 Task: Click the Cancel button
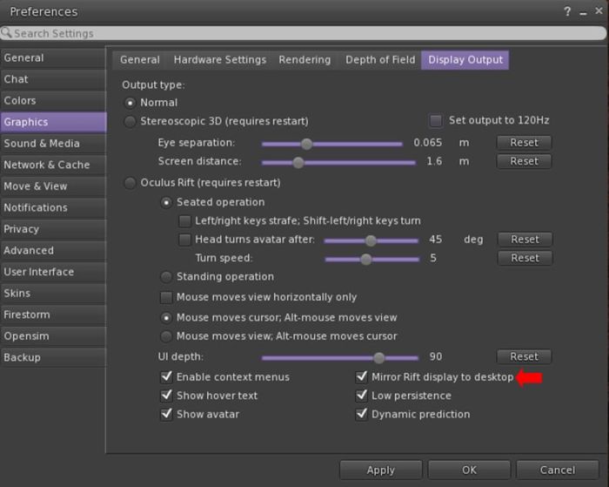click(x=558, y=470)
